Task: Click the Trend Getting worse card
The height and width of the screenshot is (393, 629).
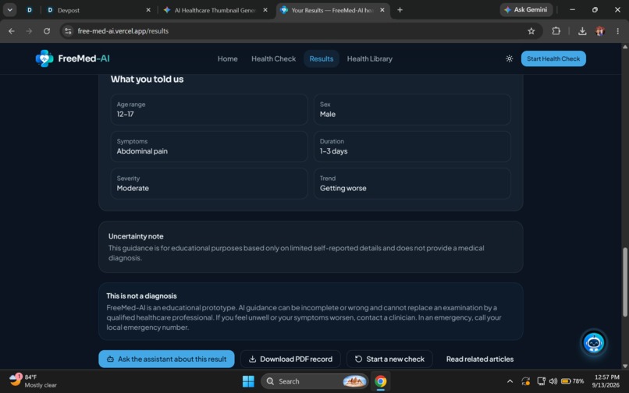Action: click(x=412, y=183)
